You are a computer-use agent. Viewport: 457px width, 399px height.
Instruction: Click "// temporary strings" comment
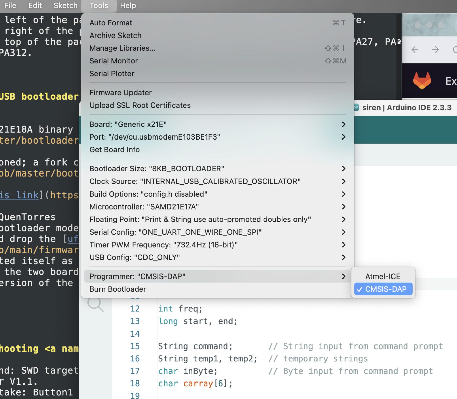pos(318,359)
